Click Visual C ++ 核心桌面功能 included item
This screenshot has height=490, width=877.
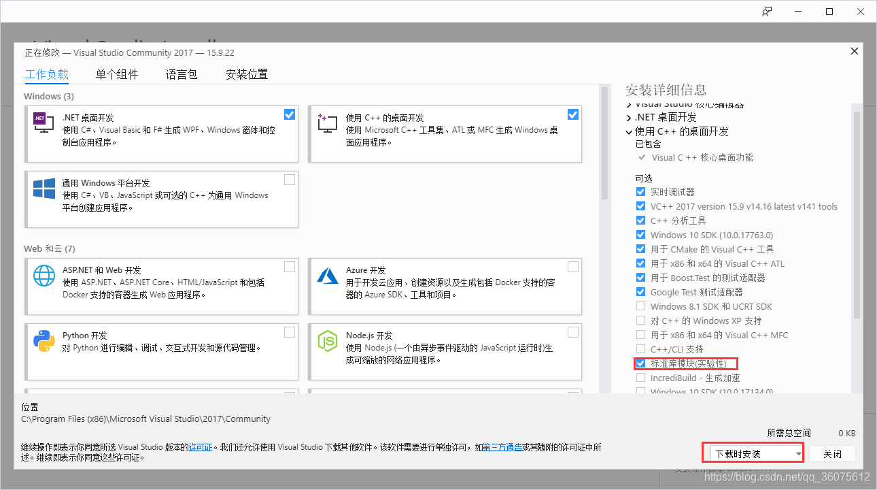click(x=702, y=157)
